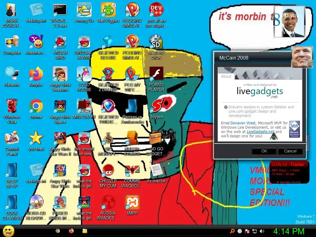Open the Angry Birds Star Wars II icon
Screen dimensions: 316x237
(60, 143)
